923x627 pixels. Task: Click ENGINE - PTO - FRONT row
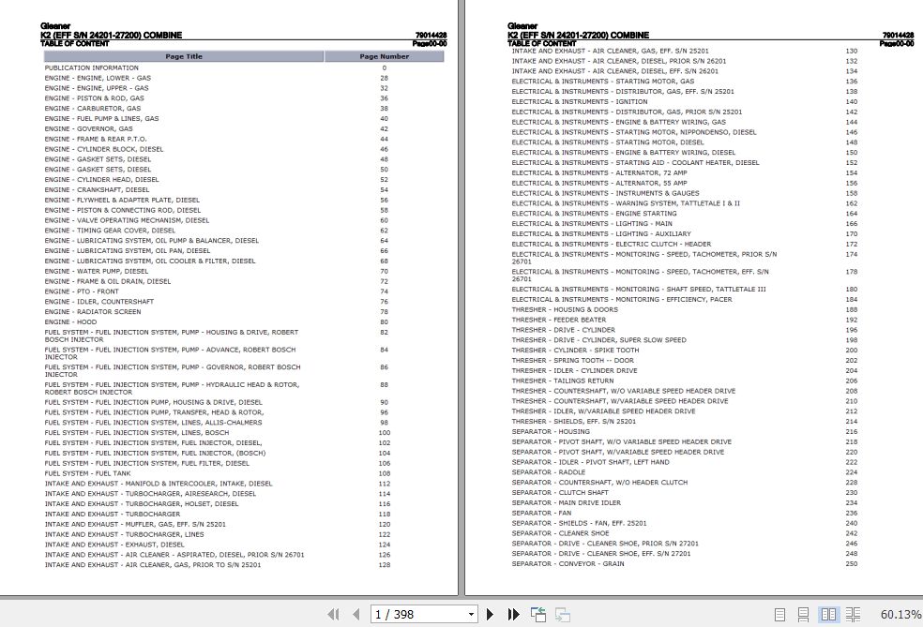[82, 291]
